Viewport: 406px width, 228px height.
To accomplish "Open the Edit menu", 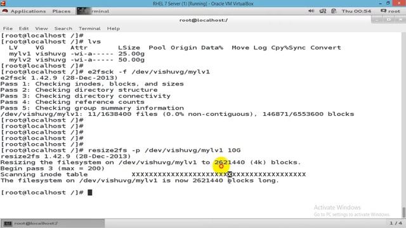I will [x=23, y=28].
